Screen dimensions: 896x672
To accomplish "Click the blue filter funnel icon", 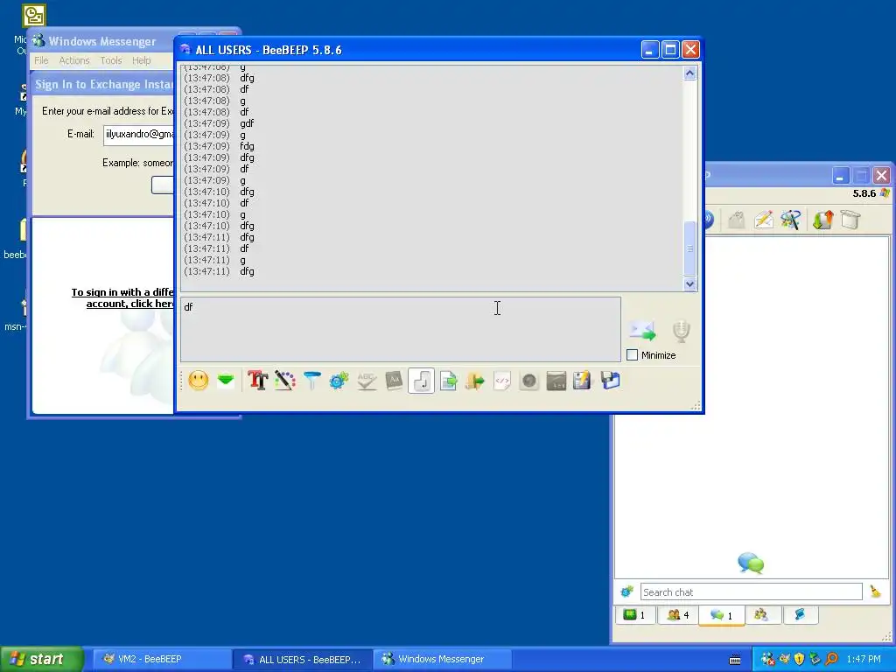I will coord(312,381).
